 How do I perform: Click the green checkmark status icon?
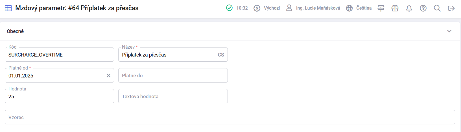click(x=230, y=8)
